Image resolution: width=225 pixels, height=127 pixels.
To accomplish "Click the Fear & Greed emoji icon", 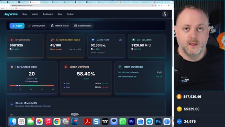I will pos(12,67).
